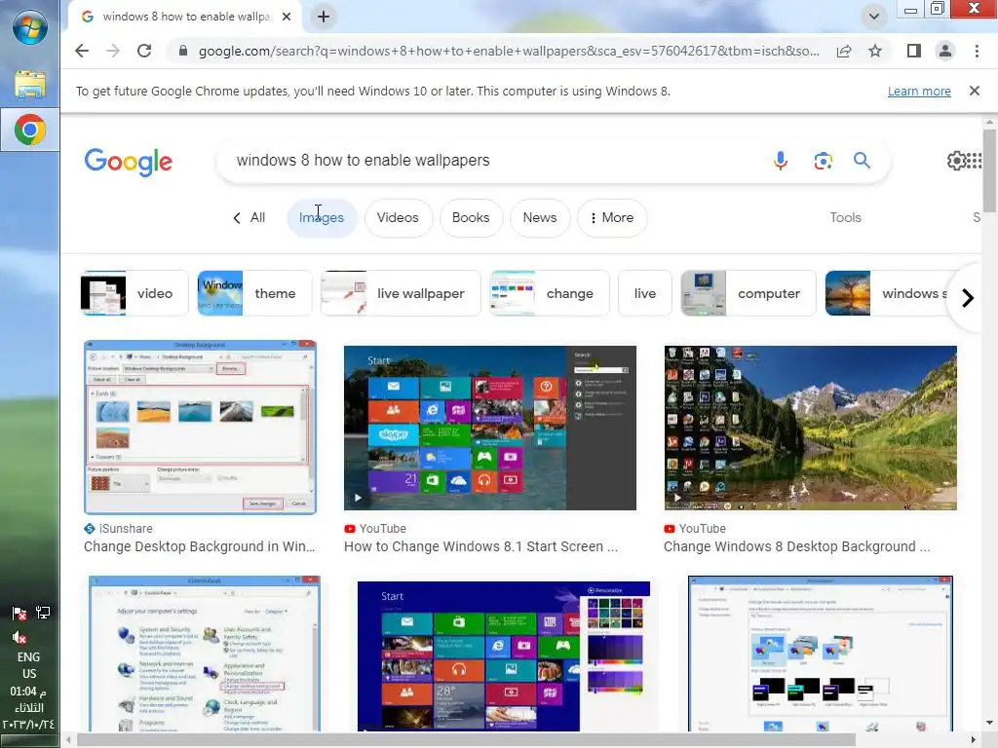Screen dimensions: 998x748
Task: Click inside the Google search box
Action: pyautogui.click(x=496, y=161)
